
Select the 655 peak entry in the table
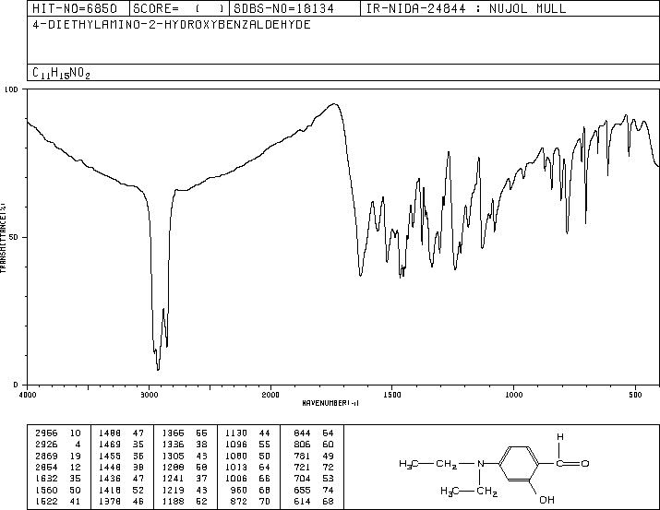coord(314,490)
